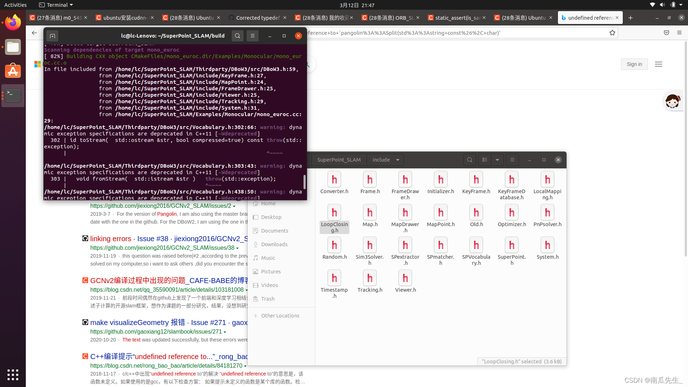This screenshot has height=387, width=688.
Task: Click the terminal search icon
Action: point(237,36)
